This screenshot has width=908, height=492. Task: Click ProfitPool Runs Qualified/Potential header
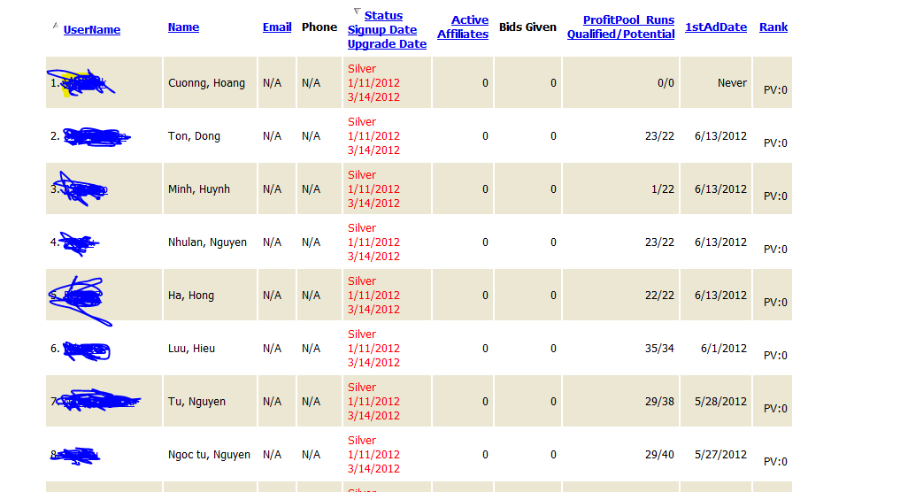[620, 27]
